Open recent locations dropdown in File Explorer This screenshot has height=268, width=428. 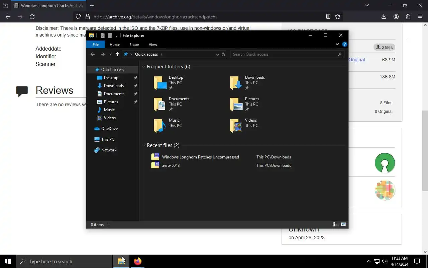click(110, 54)
